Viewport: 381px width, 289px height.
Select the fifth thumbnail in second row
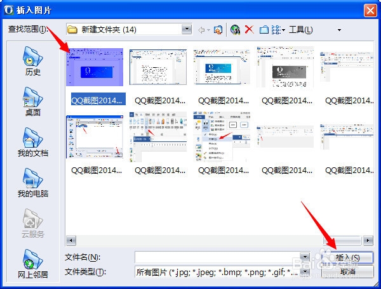tap(347, 137)
